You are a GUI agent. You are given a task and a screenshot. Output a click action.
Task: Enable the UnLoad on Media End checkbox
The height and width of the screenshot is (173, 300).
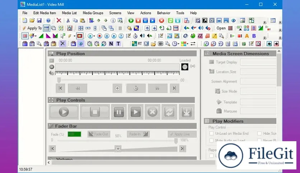point(211,133)
